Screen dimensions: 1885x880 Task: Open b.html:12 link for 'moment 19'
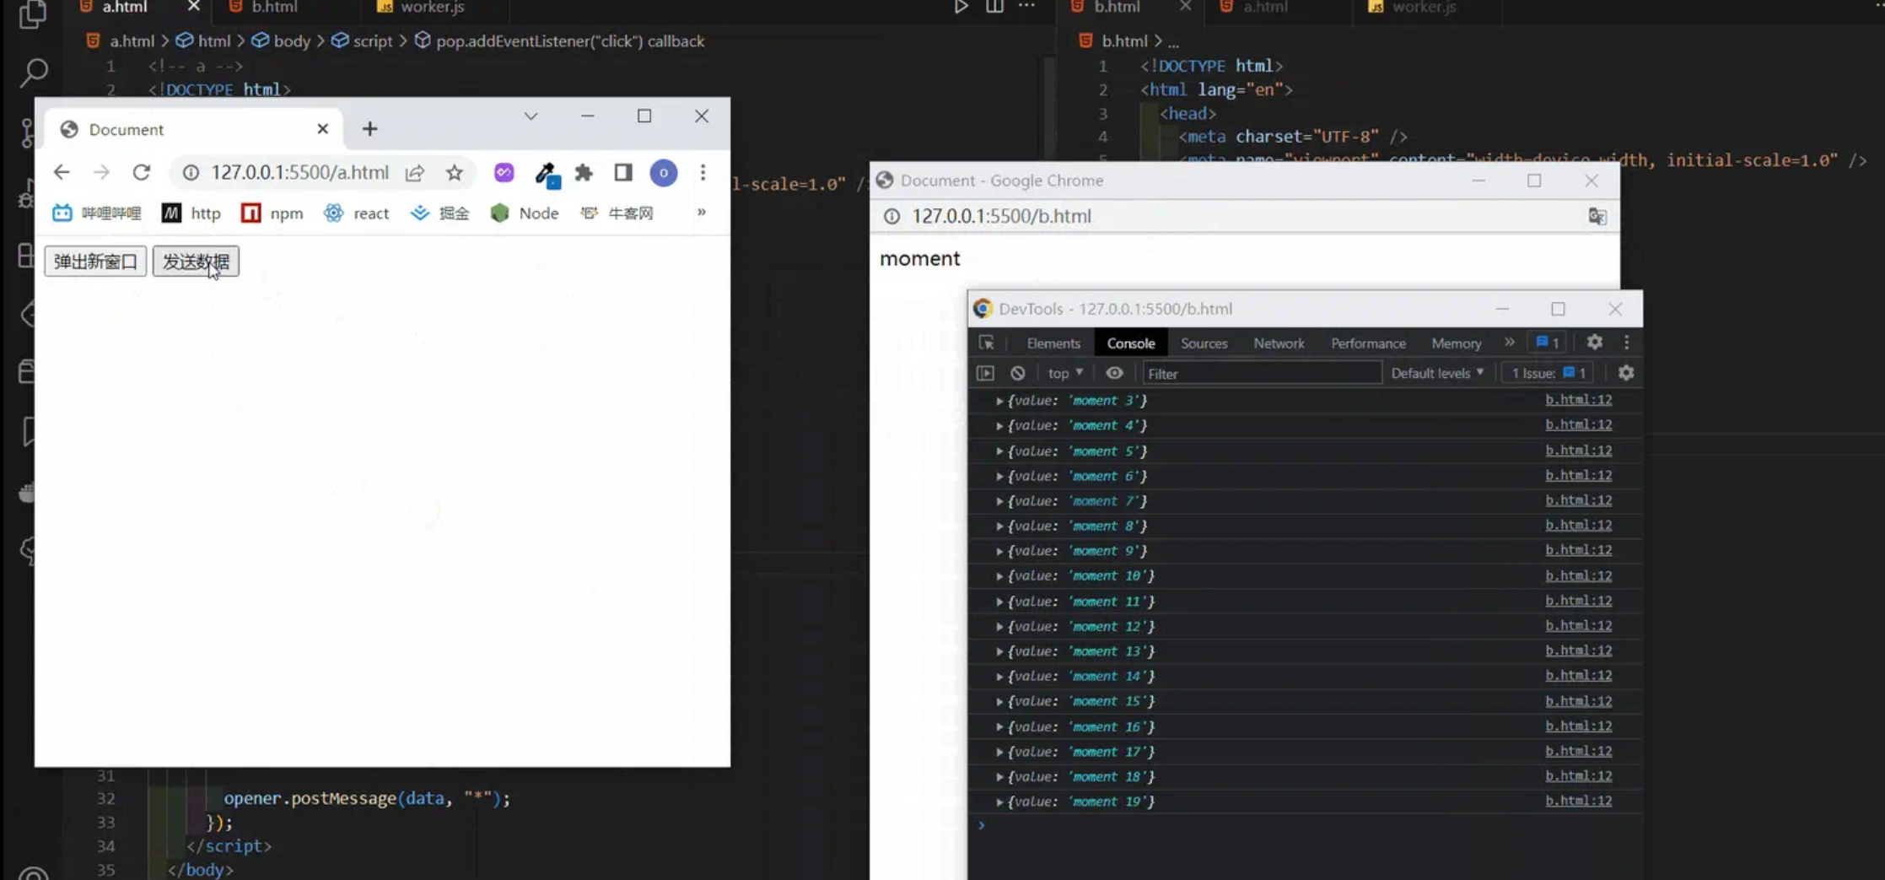coord(1578,802)
